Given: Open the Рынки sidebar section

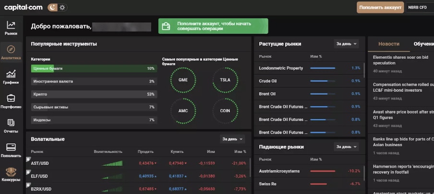Looking at the screenshot, I should [x=11, y=28].
